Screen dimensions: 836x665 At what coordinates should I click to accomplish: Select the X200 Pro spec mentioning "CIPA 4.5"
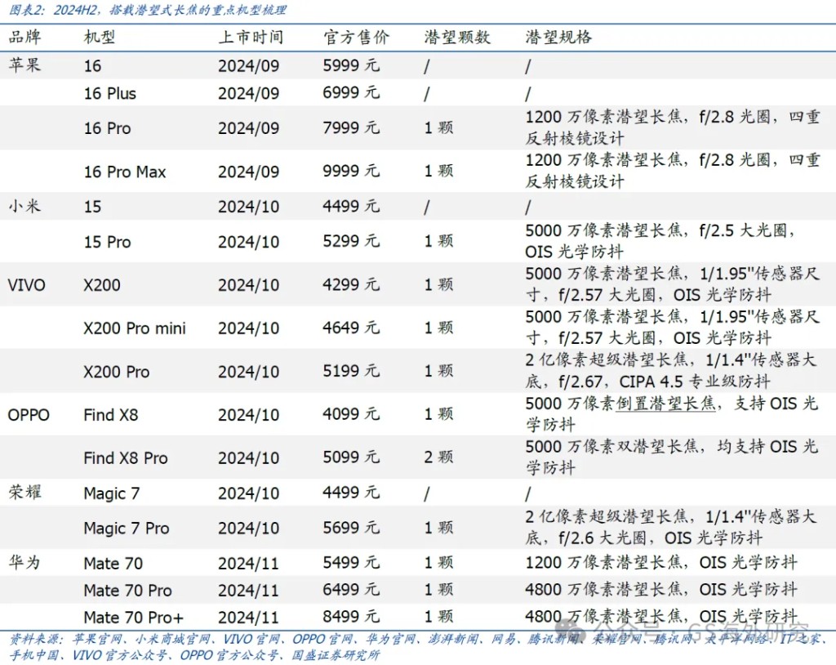click(x=671, y=371)
